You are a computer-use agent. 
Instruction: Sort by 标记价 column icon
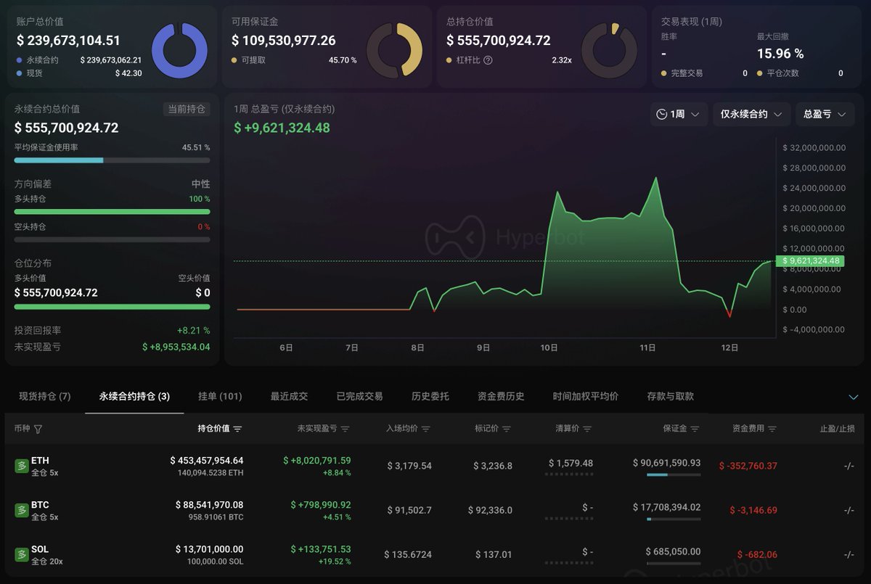506,429
